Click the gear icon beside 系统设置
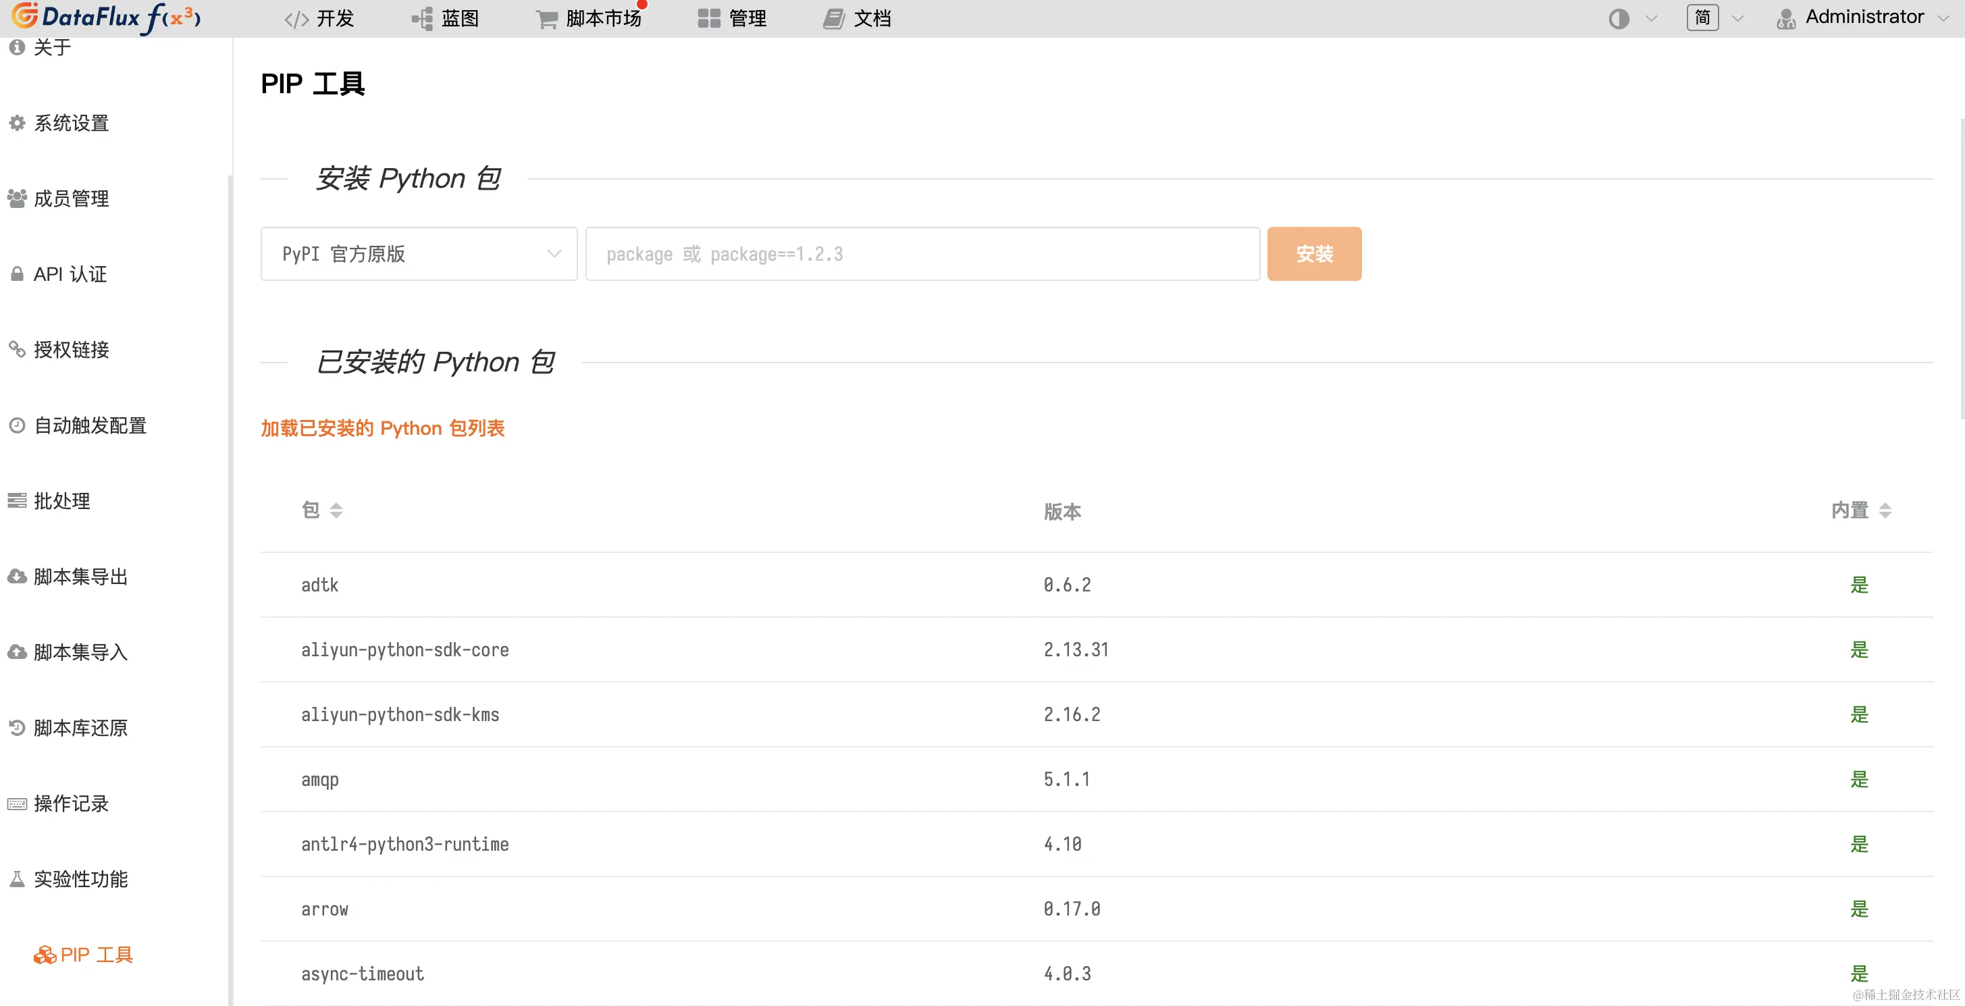 (17, 123)
